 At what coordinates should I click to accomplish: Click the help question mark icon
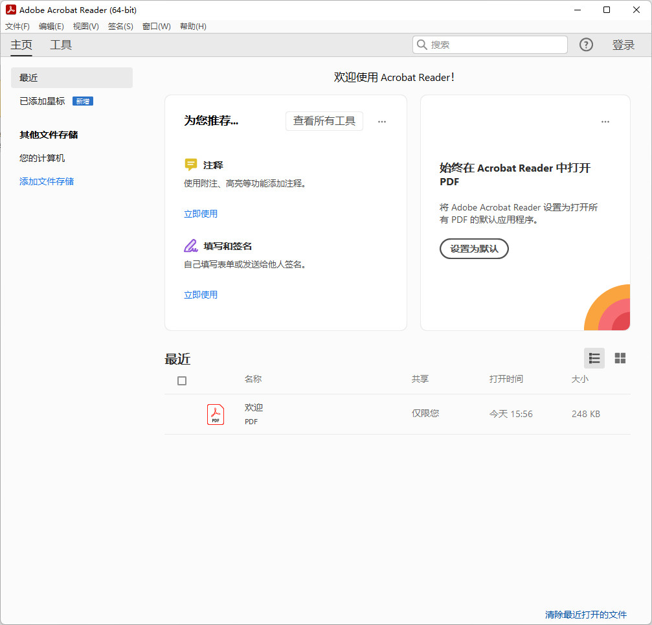pyautogui.click(x=586, y=45)
